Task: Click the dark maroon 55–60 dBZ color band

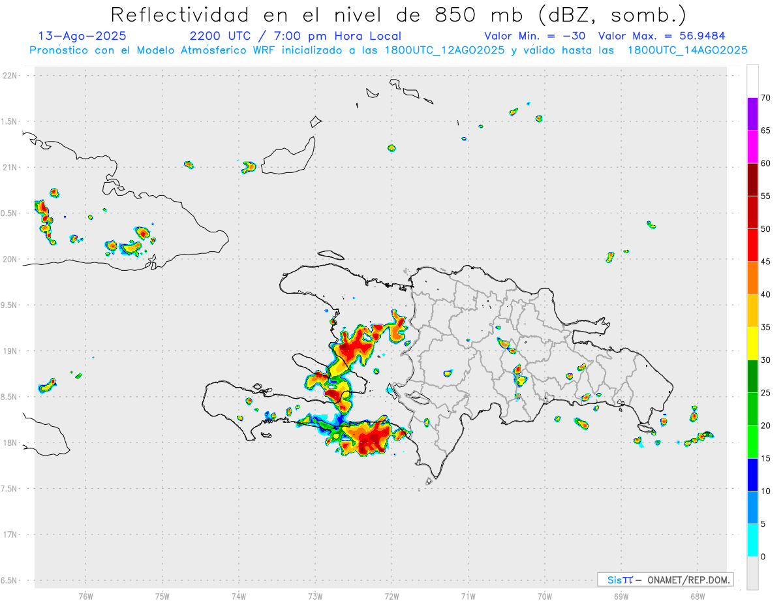Action: point(753,179)
